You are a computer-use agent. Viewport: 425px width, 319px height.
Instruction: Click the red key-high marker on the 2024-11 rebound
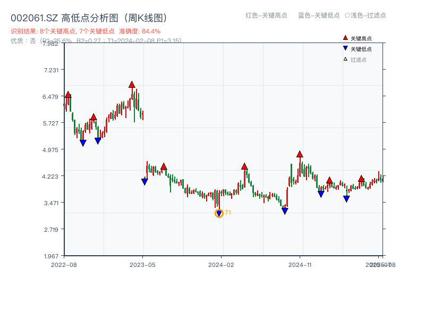tap(300, 155)
